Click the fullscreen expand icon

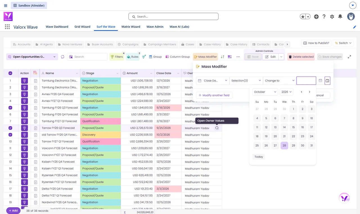(349, 57)
